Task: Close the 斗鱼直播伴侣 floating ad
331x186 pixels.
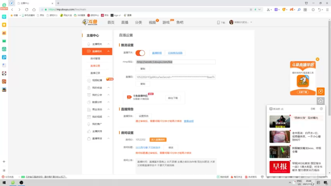Action: tap(317, 59)
